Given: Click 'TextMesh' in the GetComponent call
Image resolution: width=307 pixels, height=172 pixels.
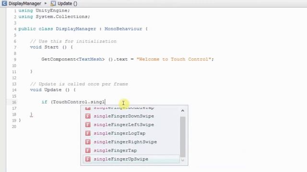Looking at the screenshot, I should click(90, 59).
